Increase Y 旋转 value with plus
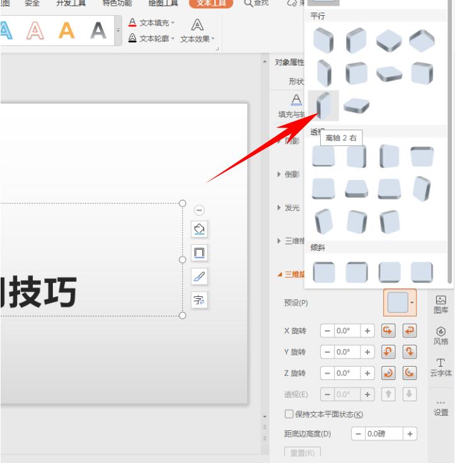The image size is (455, 463). [367, 352]
